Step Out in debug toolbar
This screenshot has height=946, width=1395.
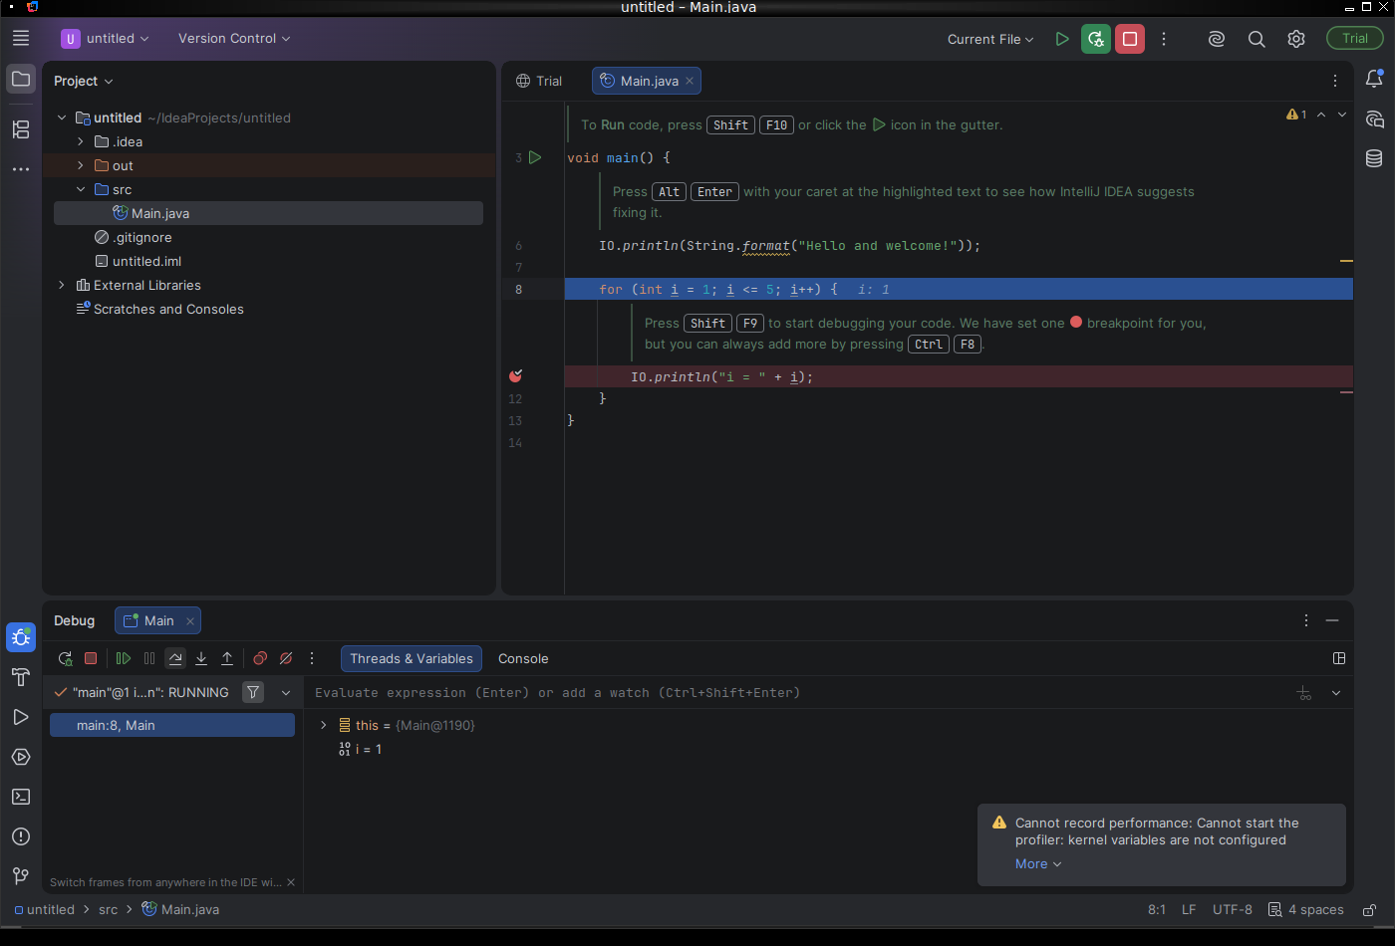coord(227,658)
